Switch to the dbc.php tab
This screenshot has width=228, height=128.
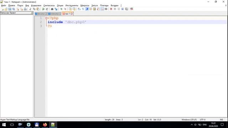click(x=41, y=14)
